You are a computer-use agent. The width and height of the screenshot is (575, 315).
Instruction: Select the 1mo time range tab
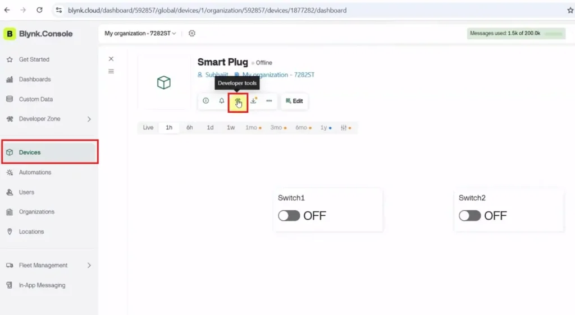point(253,128)
